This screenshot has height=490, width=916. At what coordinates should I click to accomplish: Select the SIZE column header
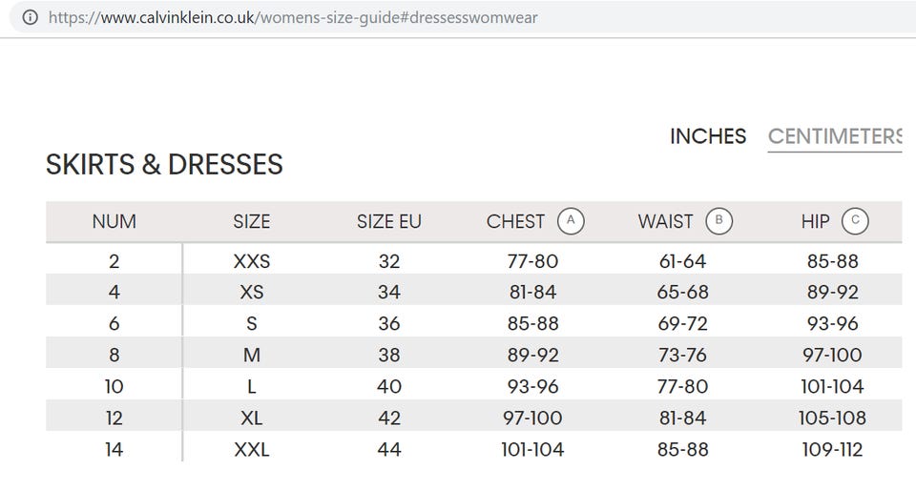[x=252, y=222]
